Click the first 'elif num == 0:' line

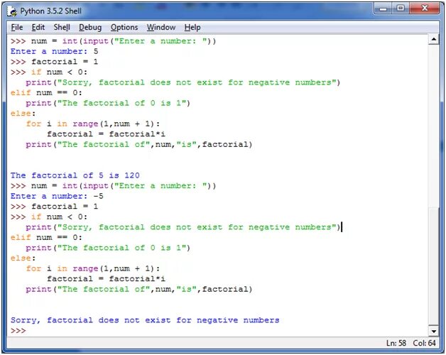(46, 93)
